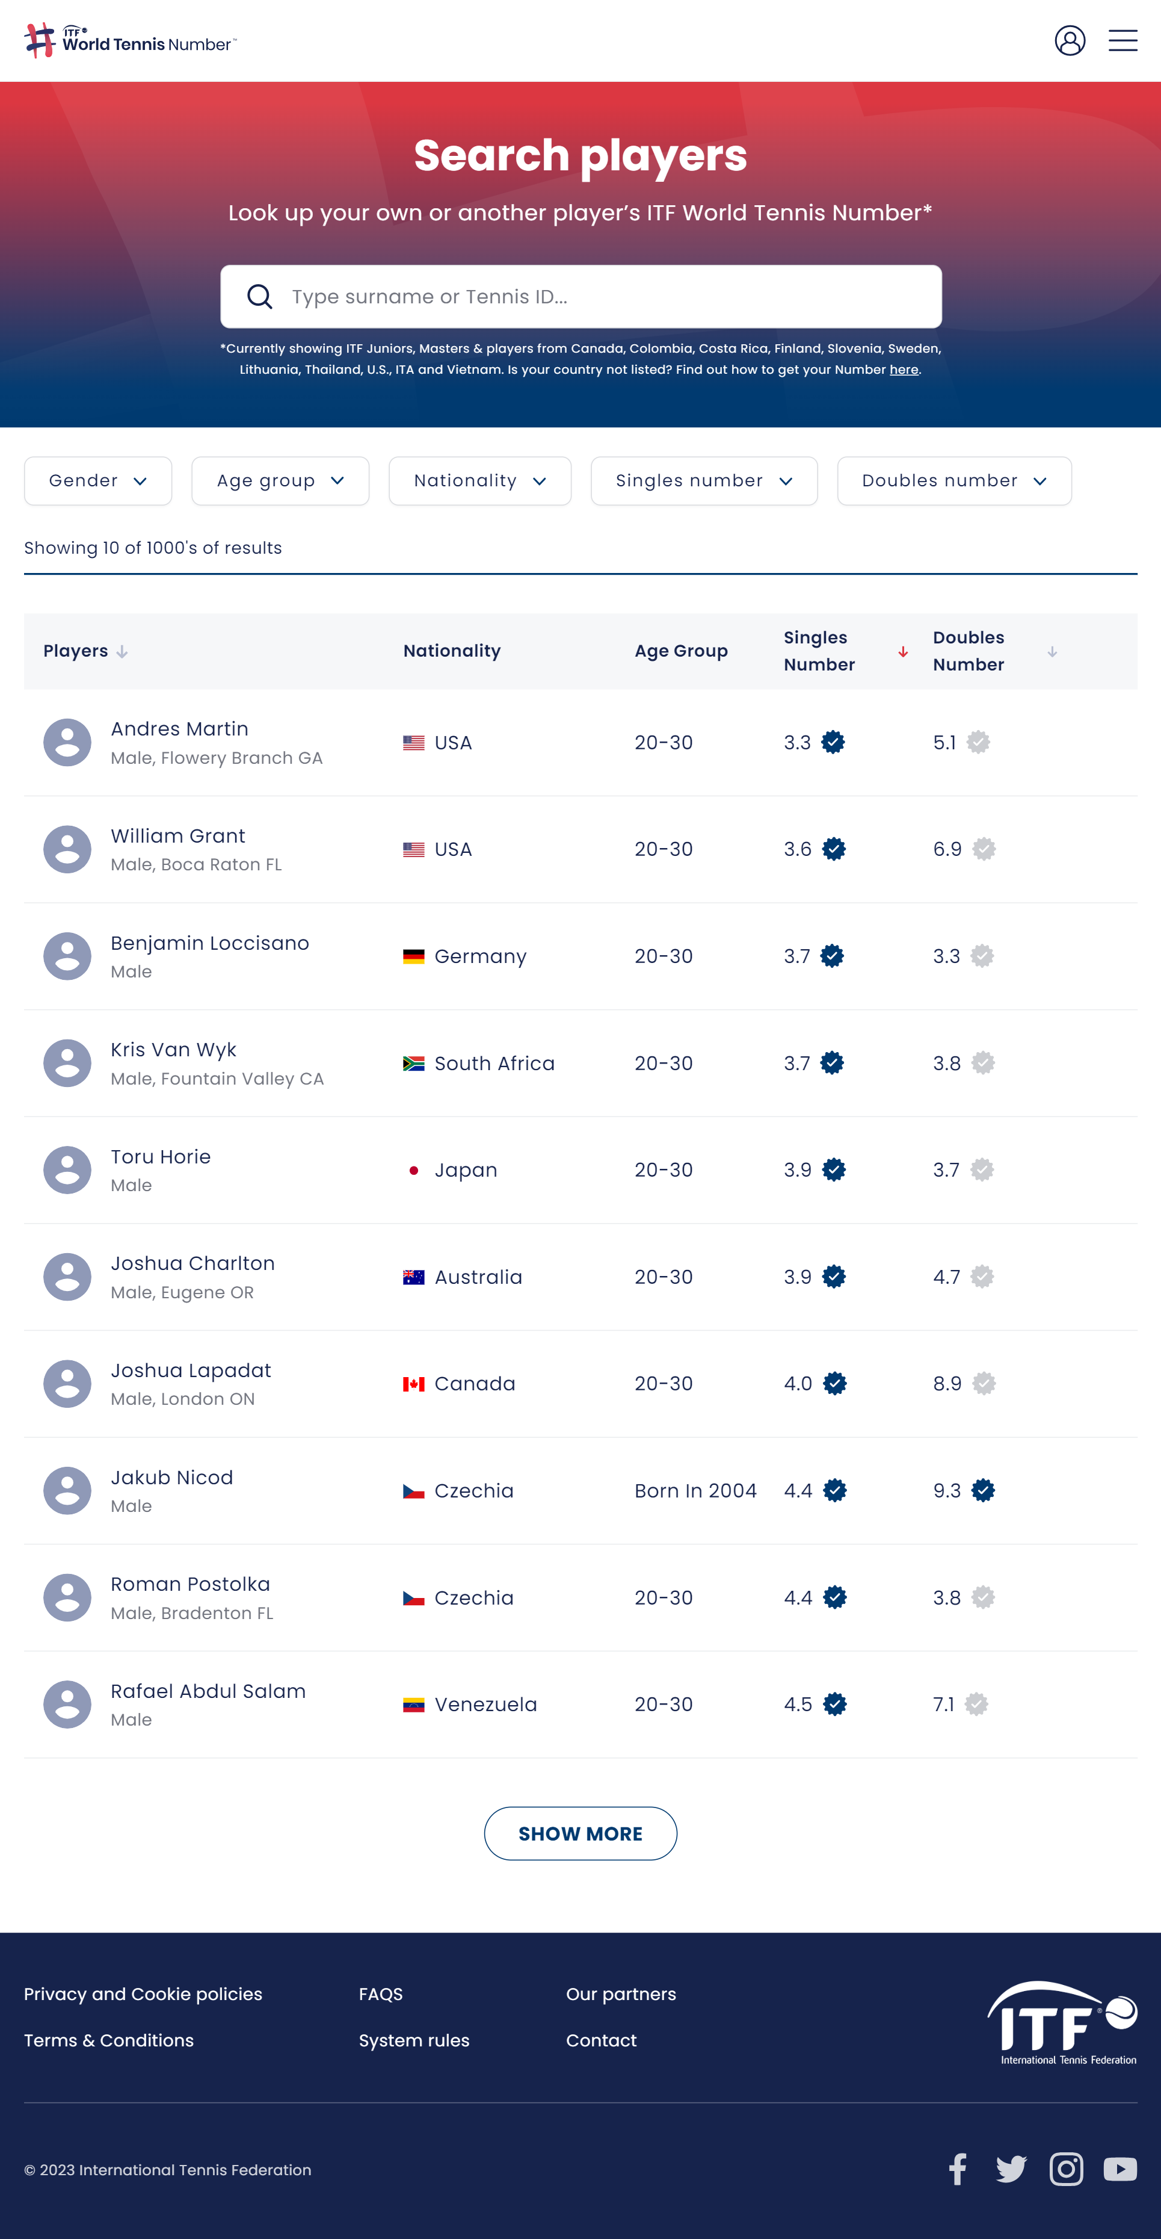Follow the 'here' link for unlisted countries

(x=904, y=370)
